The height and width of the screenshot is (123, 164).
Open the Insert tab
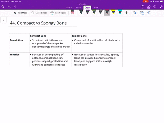coord(78,8)
